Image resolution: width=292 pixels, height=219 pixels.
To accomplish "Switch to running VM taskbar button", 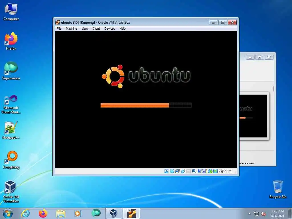I will point(131,213).
